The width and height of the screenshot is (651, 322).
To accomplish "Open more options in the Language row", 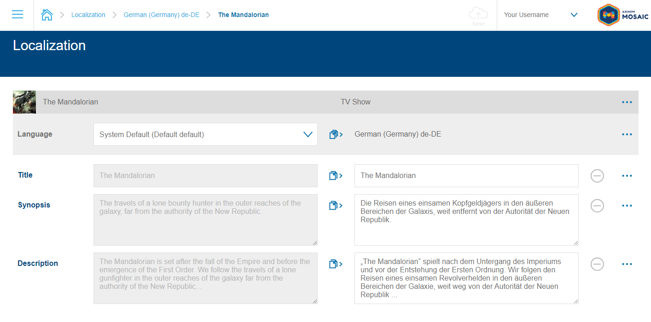I will [627, 134].
